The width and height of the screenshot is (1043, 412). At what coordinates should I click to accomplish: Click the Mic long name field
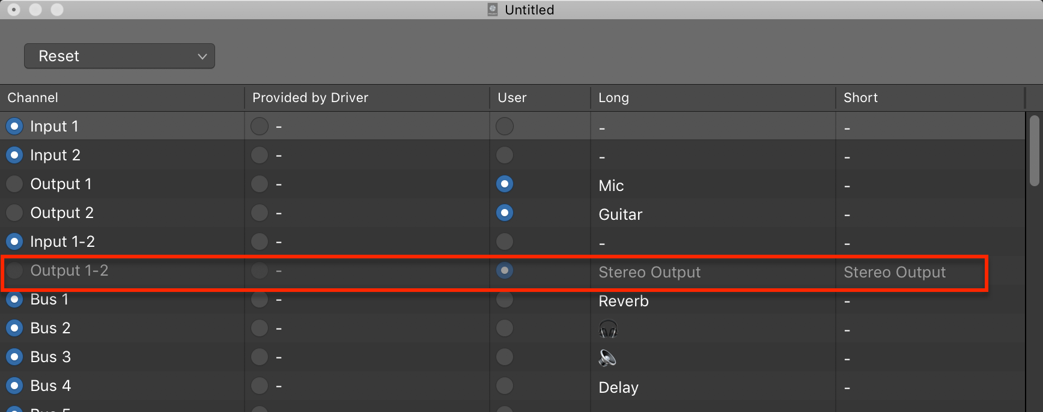point(611,186)
